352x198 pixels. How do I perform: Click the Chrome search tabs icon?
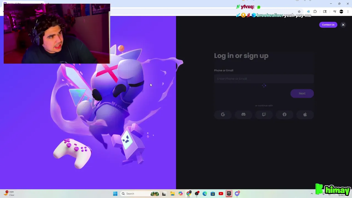point(325,12)
